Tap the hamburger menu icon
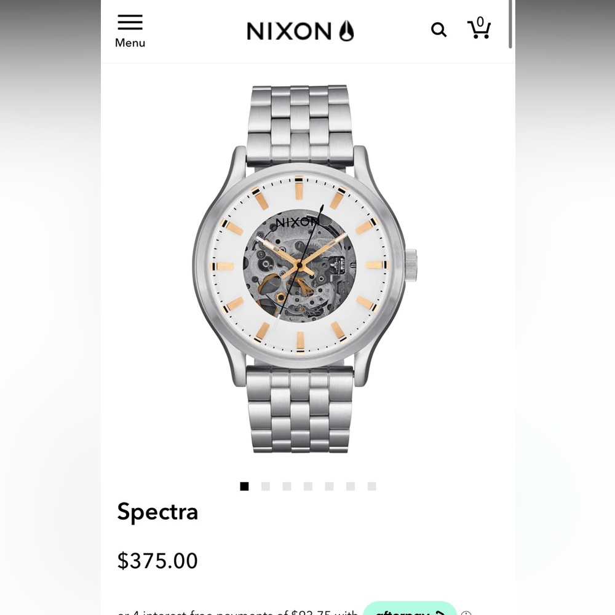 [130, 22]
